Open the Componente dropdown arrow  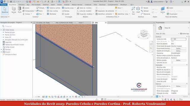(35, 11)
